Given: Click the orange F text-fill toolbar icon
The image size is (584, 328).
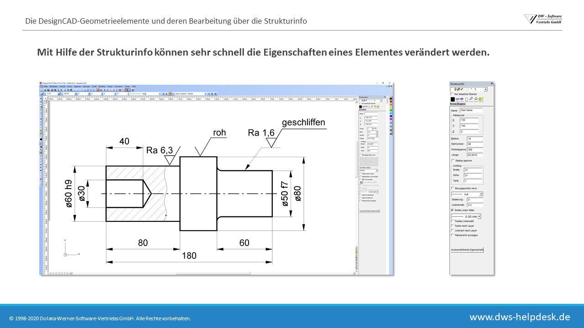Looking at the screenshot, I should click(170, 94).
